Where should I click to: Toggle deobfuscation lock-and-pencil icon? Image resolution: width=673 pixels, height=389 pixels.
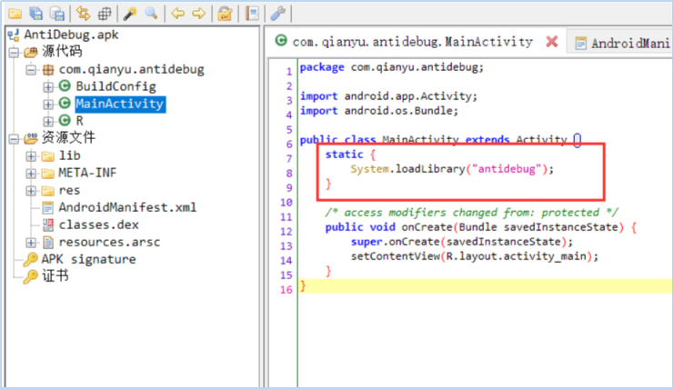coord(225,14)
